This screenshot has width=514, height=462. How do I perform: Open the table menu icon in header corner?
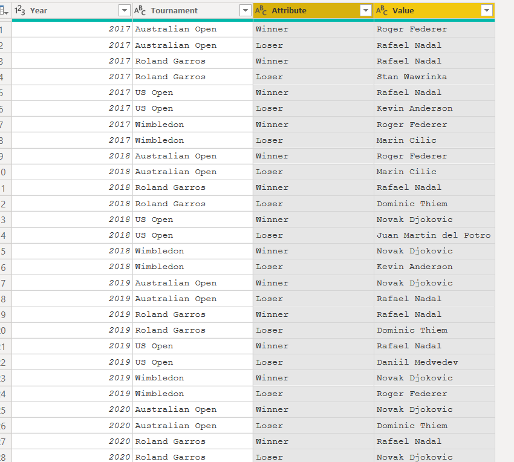(4, 11)
